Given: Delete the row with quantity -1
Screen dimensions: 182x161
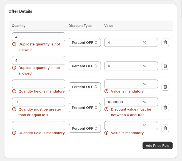Looking at the screenshot, I should pyautogui.click(x=165, y=108).
